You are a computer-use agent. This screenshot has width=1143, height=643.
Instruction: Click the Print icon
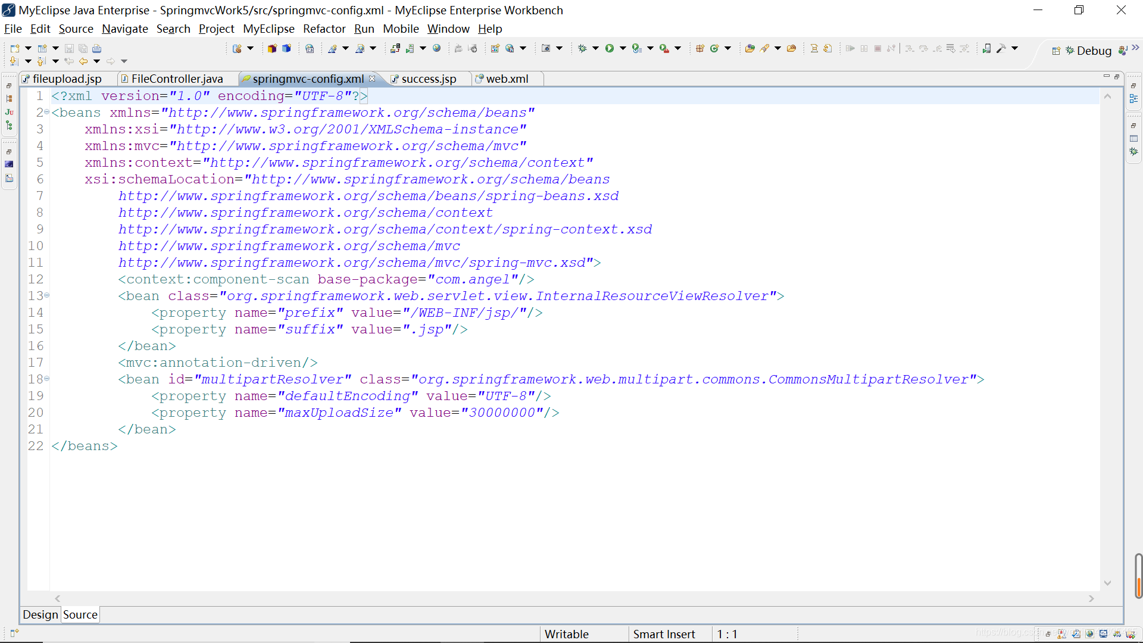pyautogui.click(x=96, y=48)
